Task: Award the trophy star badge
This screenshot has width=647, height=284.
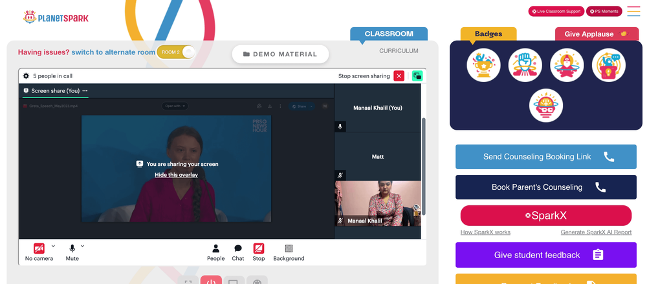Action: pyautogui.click(x=483, y=65)
